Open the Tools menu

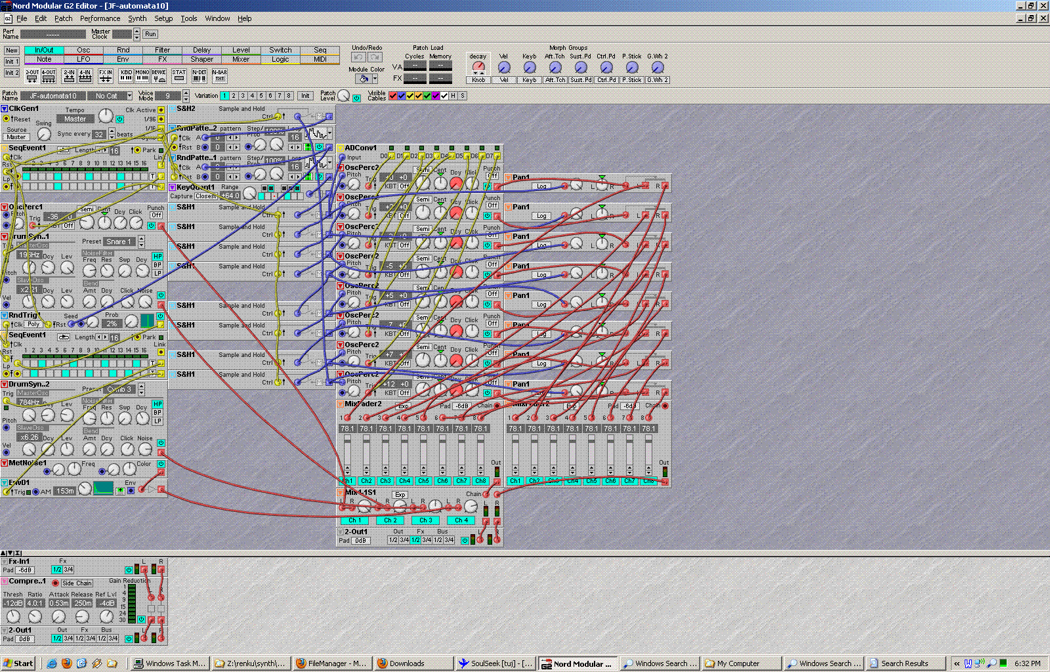(x=189, y=18)
